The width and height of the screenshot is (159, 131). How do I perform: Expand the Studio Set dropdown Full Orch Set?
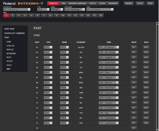(x=17, y=9)
